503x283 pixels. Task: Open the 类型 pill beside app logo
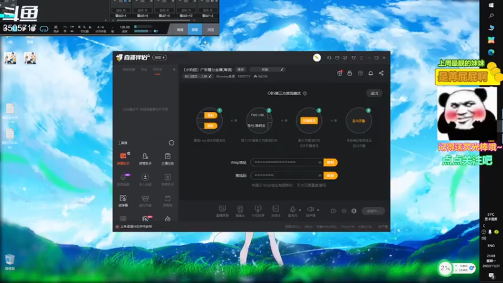coord(160,57)
